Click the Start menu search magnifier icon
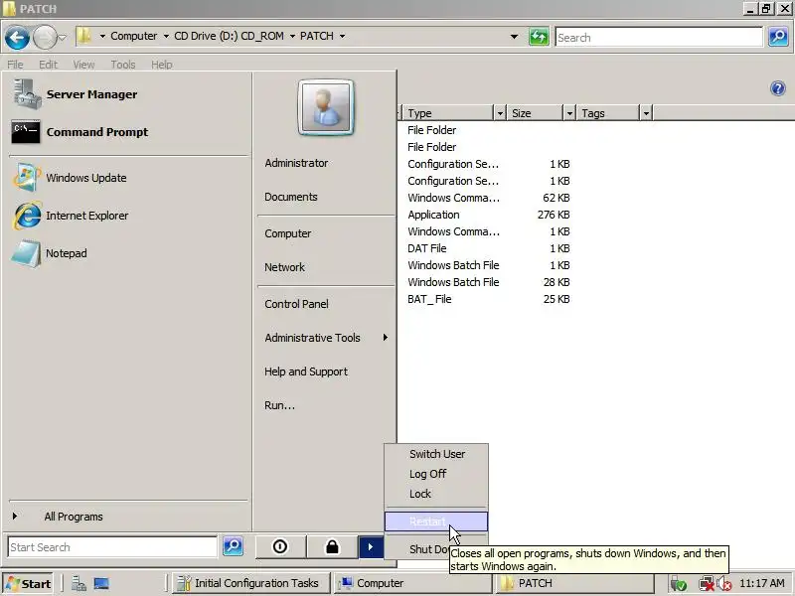This screenshot has height=596, width=795. [x=233, y=546]
